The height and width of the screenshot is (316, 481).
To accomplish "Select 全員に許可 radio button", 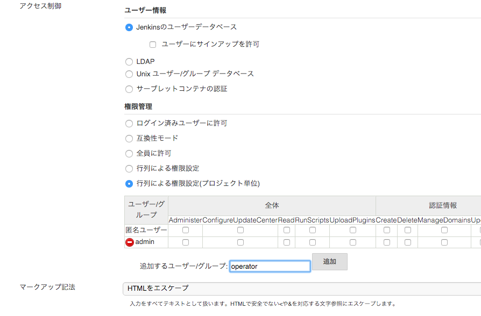I will click(x=129, y=154).
